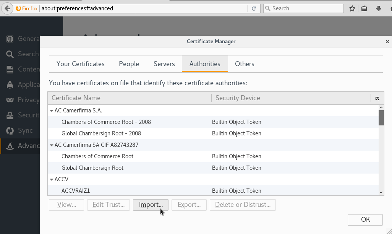Reload the page with the refresh icon
This screenshot has width=392, height=234.
pyautogui.click(x=254, y=8)
